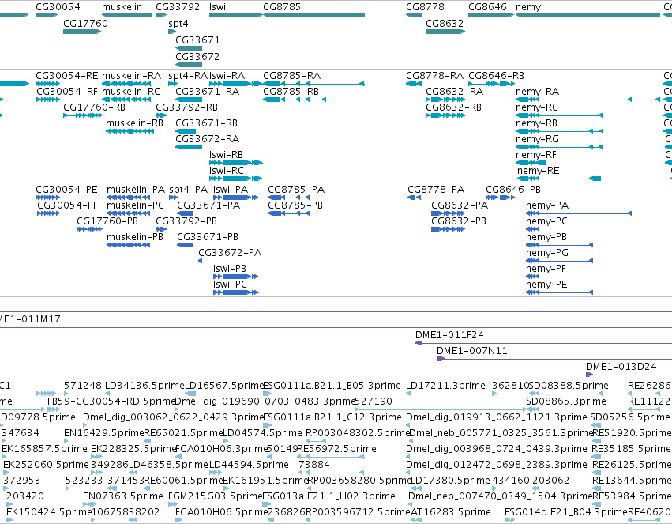Select protein CG30054-PE
The height and width of the screenshot is (524, 672).
[47, 198]
